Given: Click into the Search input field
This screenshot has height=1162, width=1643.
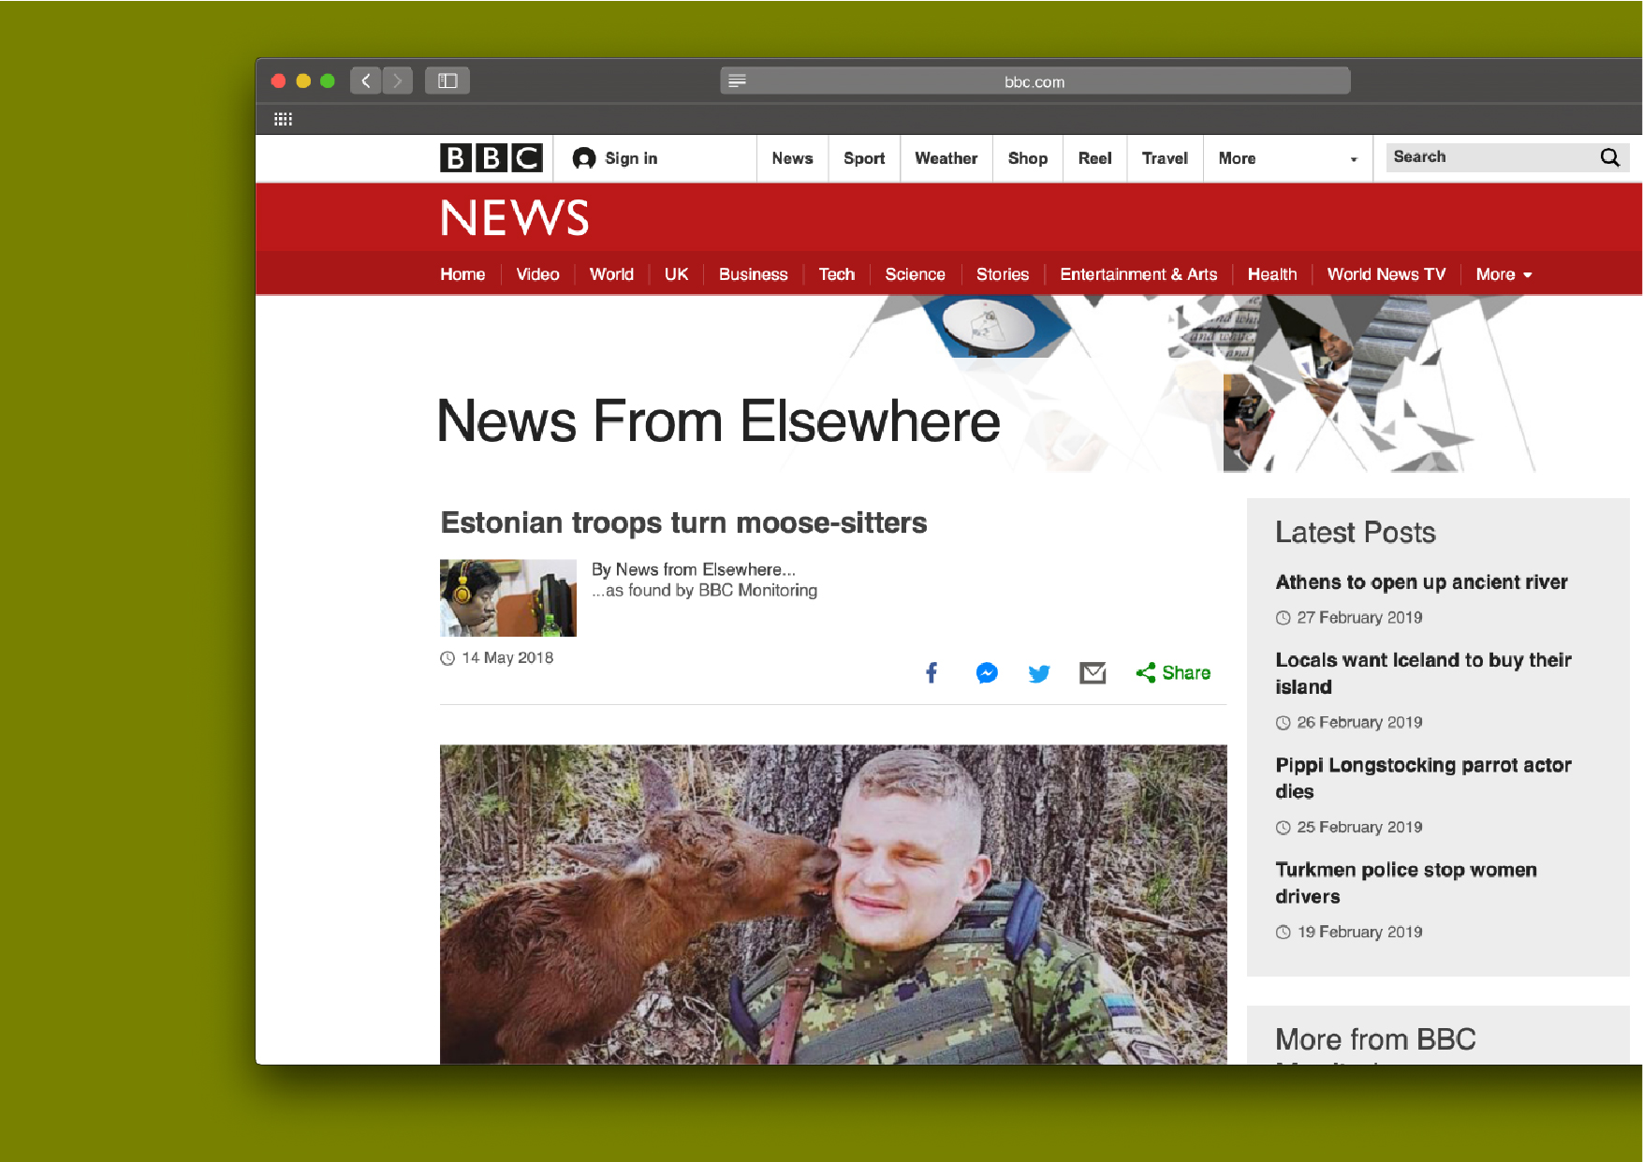Looking at the screenshot, I should pos(1489,157).
